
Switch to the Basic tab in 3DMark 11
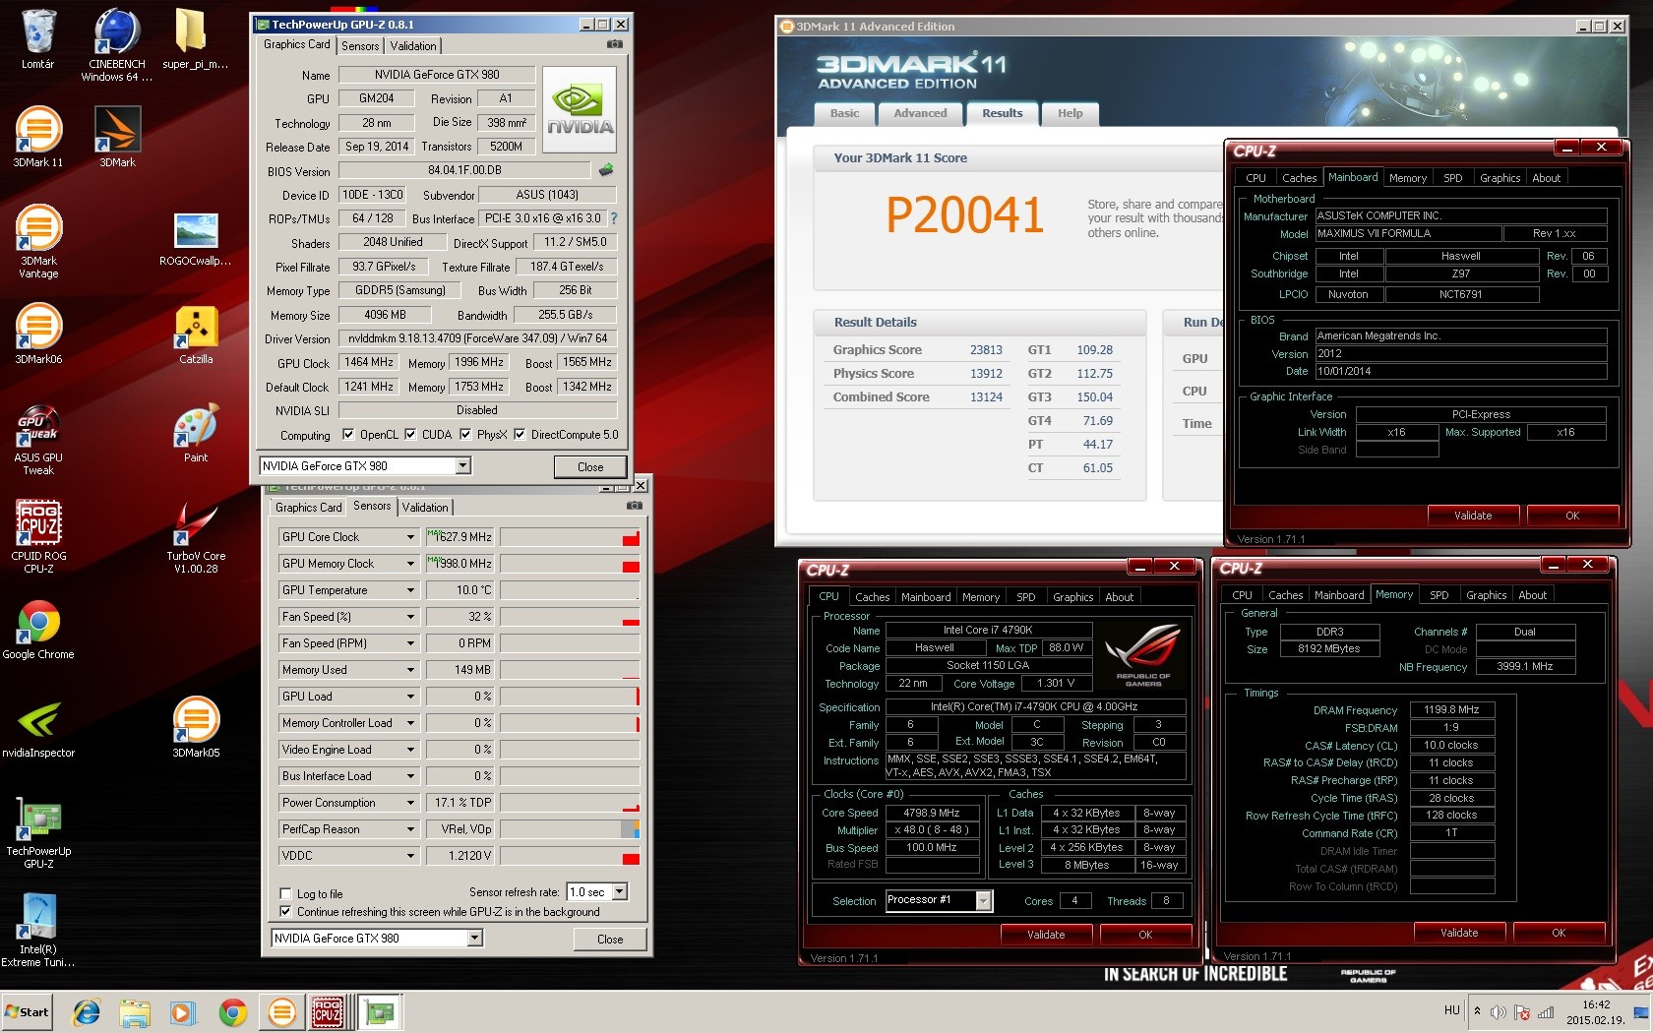click(844, 113)
